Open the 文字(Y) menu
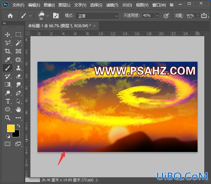Image resolution: width=211 pixels, height=184 pixels. (80, 5)
